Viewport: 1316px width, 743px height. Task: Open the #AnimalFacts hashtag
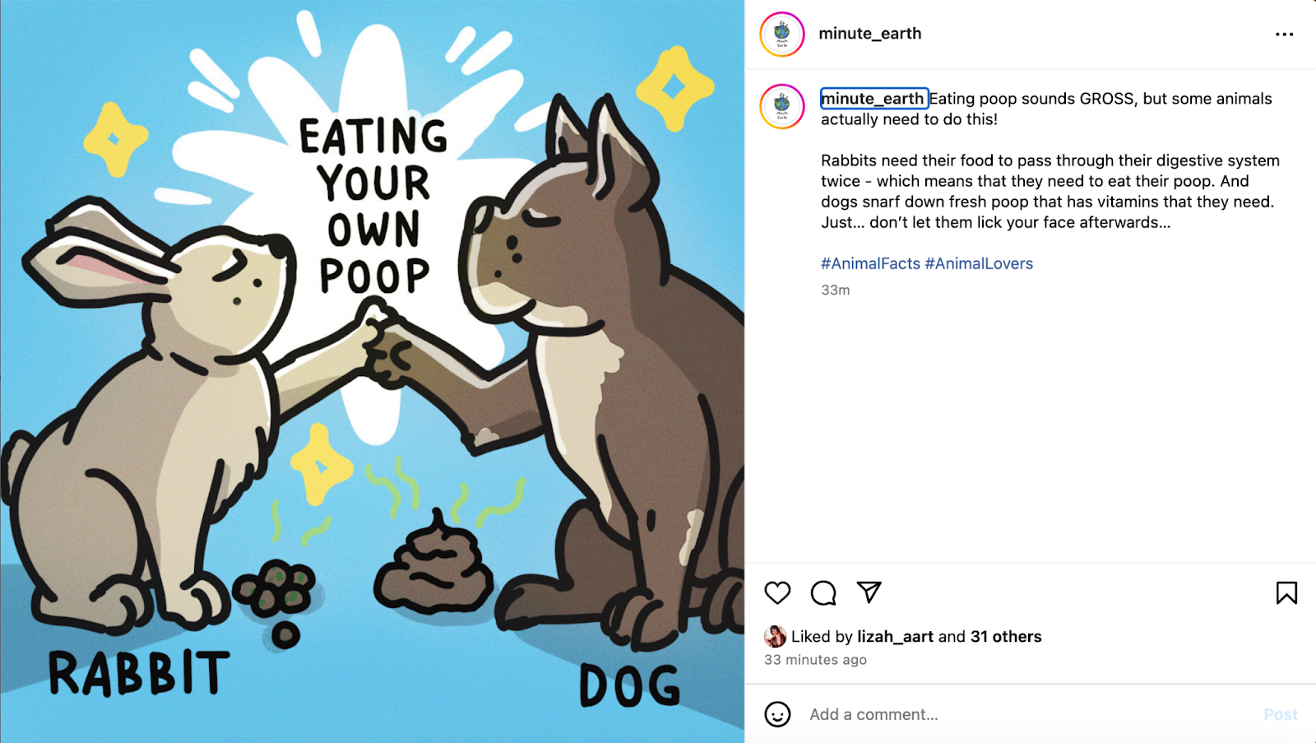(870, 263)
